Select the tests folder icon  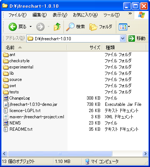pos(6,92)
